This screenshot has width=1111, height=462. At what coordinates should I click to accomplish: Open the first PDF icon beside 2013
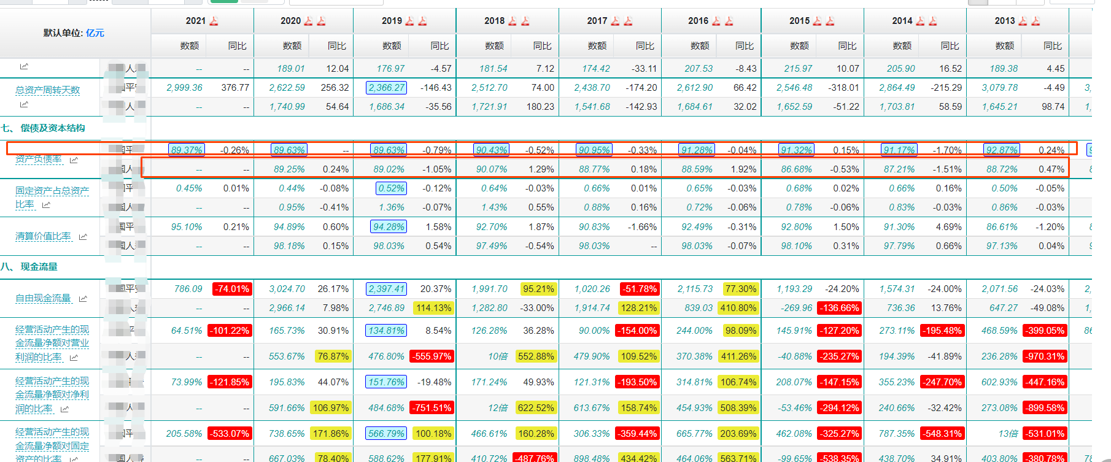[1023, 21]
